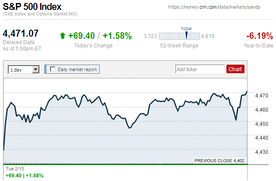Image resolution: width=276 pixels, height=181 pixels.
Task: Select the 4,471.07 current price value
Action: pyautogui.click(x=21, y=33)
